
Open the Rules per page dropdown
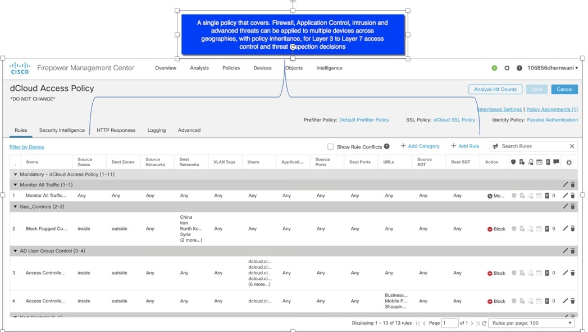tap(531, 323)
